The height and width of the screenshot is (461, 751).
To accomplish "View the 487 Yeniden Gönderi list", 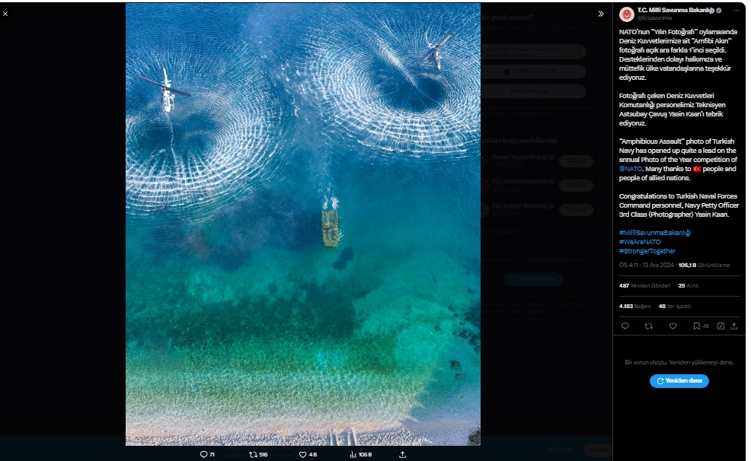I will pos(644,286).
